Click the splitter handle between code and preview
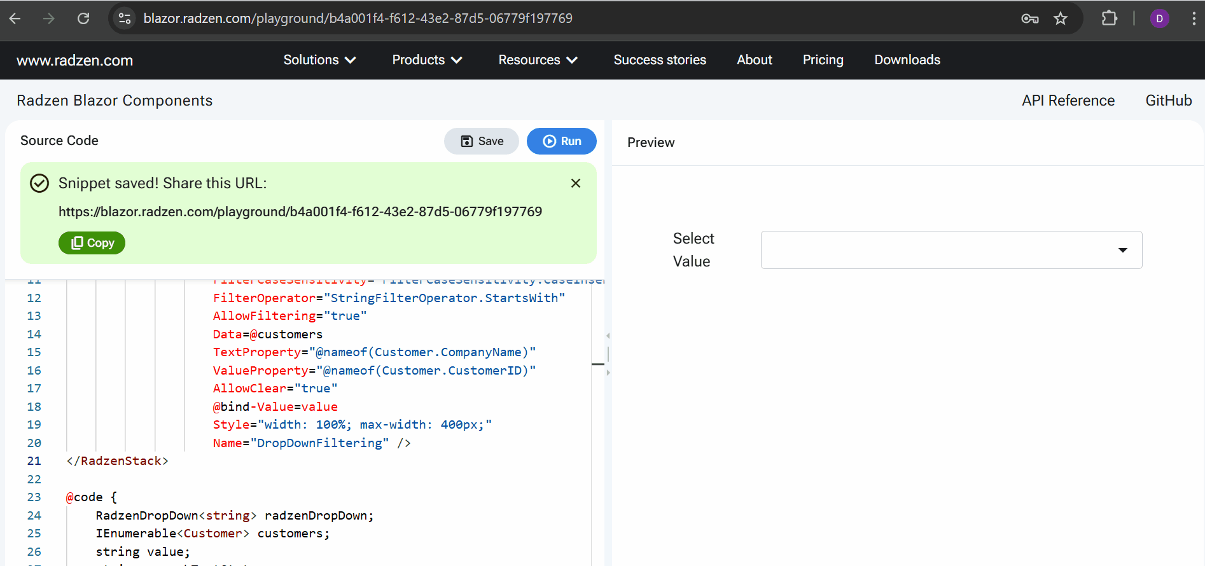The width and height of the screenshot is (1205, 566). point(608,354)
